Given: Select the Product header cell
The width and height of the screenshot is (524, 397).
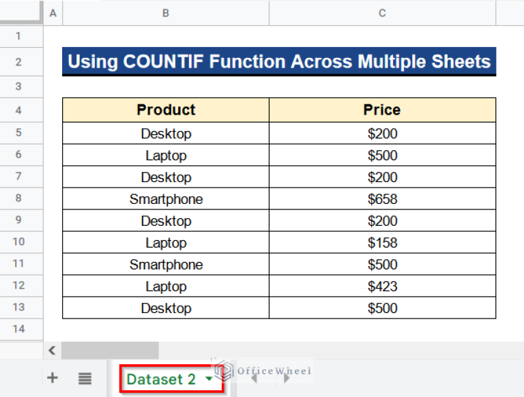Looking at the screenshot, I should click(166, 110).
